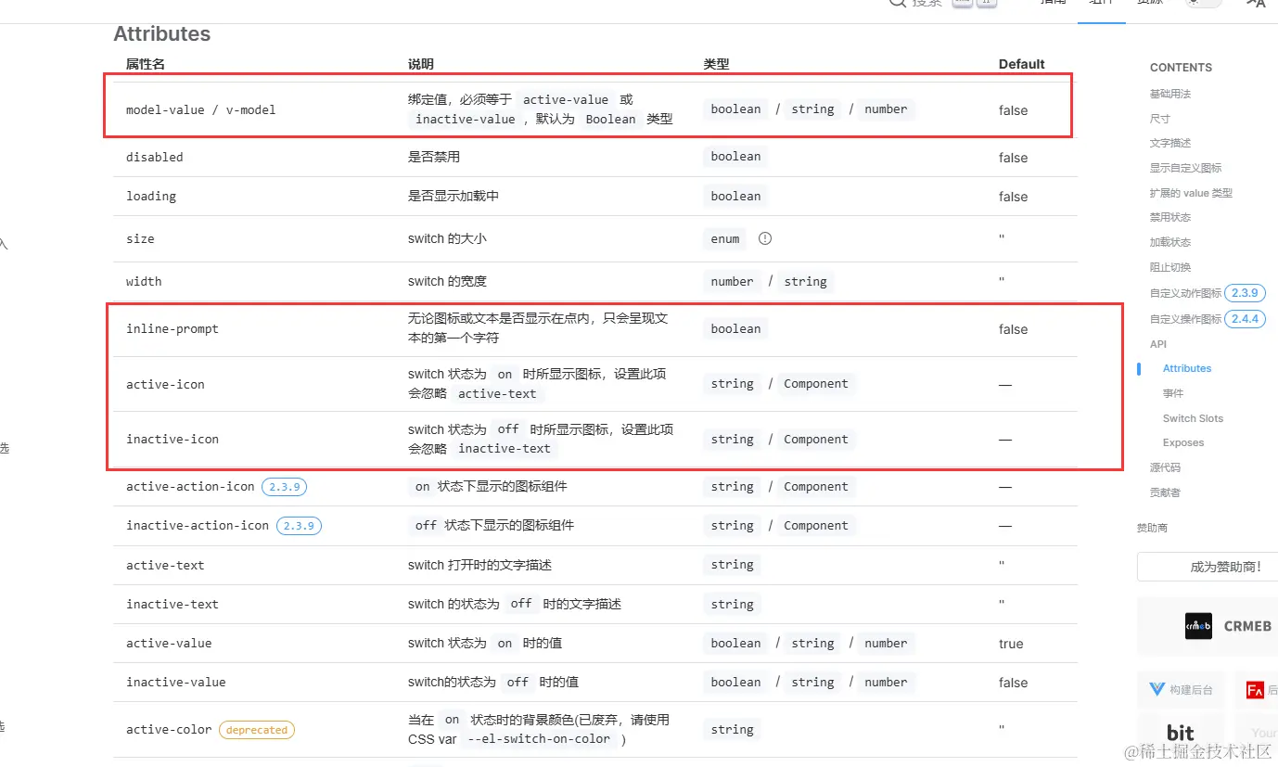Open the bit sponsor logo

click(x=1181, y=732)
